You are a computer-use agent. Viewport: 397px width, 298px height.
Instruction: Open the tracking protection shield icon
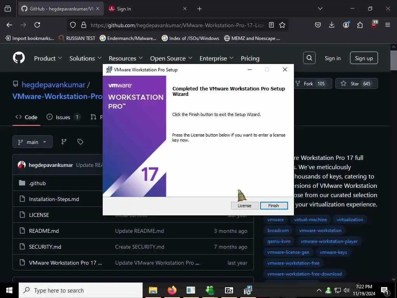[73, 25]
